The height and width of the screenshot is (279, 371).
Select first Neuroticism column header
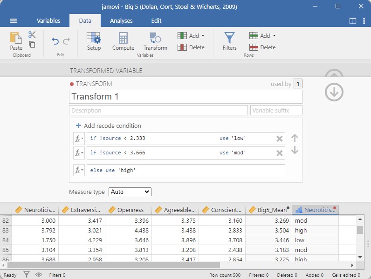point(35,210)
